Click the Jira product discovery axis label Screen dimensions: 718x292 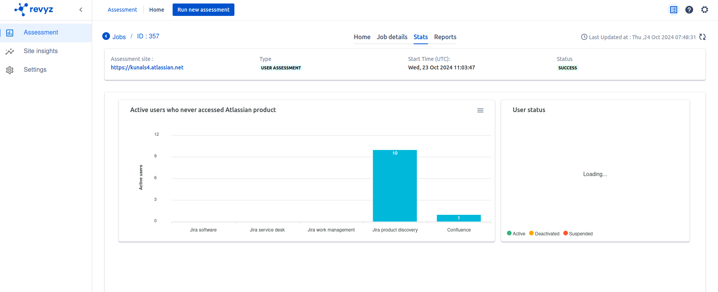(x=395, y=230)
